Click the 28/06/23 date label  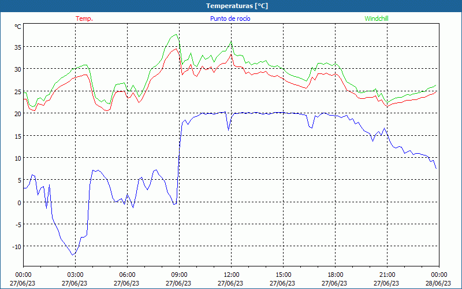pyautogui.click(x=438, y=283)
